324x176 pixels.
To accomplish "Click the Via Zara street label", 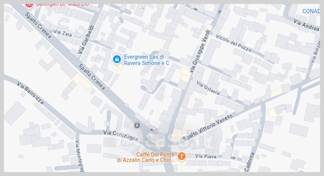I will 63,33.
